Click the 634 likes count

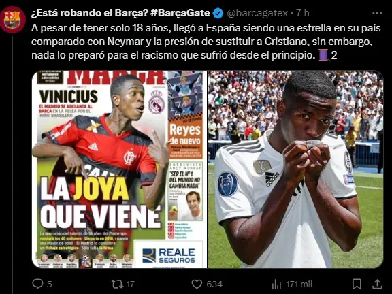tap(214, 284)
